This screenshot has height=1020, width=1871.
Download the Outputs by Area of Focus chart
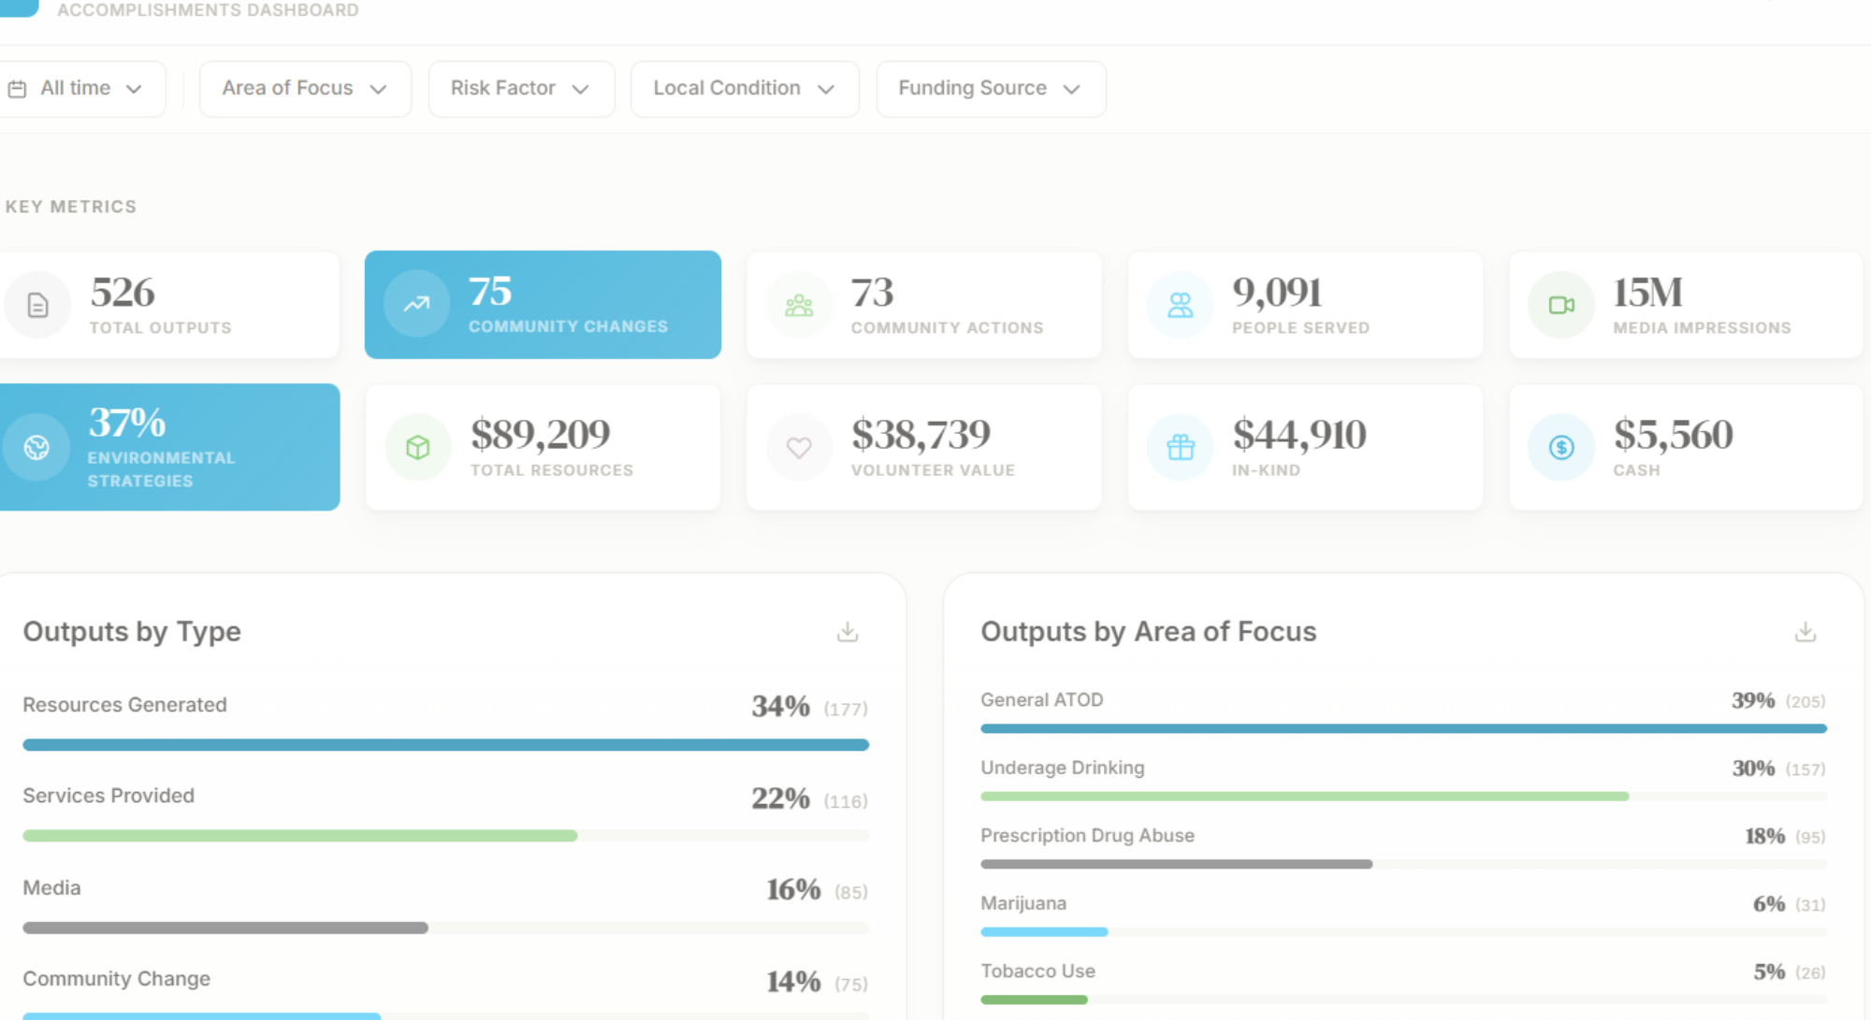pos(1806,632)
